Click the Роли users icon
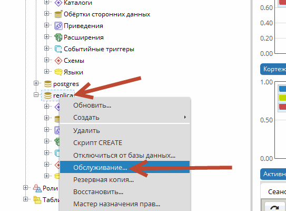 [37, 188]
